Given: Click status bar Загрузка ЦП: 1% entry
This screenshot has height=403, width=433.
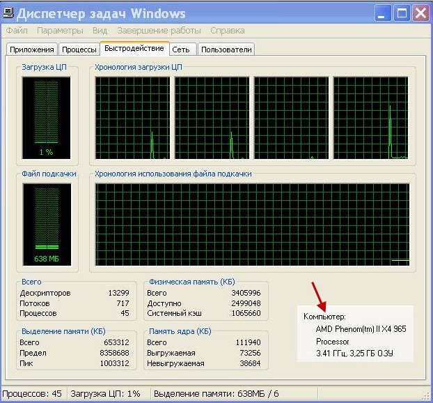Looking at the screenshot, I should coord(106,394).
